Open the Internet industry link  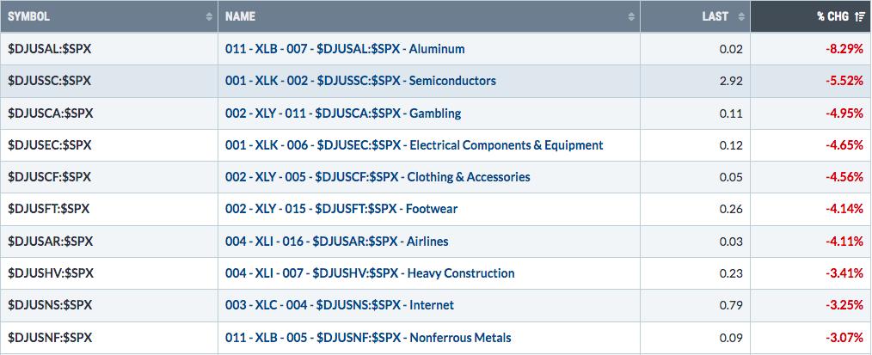(340, 305)
